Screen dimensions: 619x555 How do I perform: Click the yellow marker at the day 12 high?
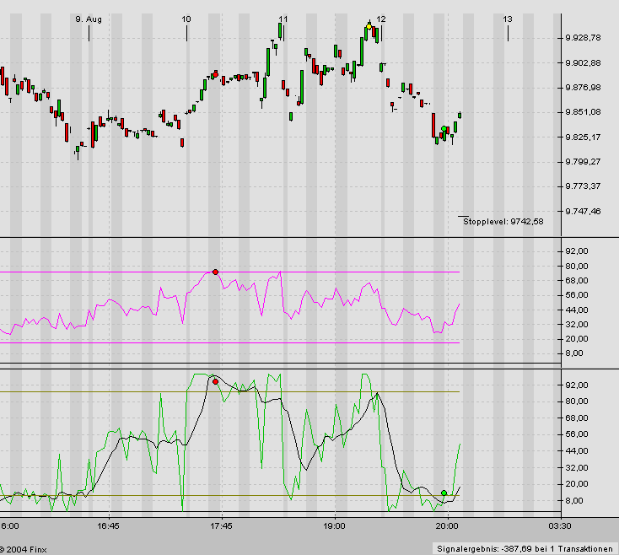(x=369, y=28)
